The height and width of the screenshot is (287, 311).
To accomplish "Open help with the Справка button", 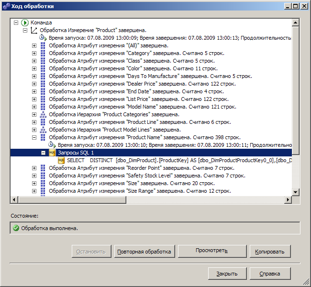I will click(x=270, y=274).
